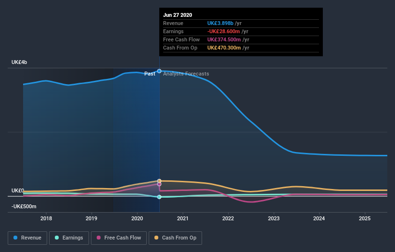
Task: Click the UK£3.898b revenue value in tooltip
Action: [x=220, y=23]
